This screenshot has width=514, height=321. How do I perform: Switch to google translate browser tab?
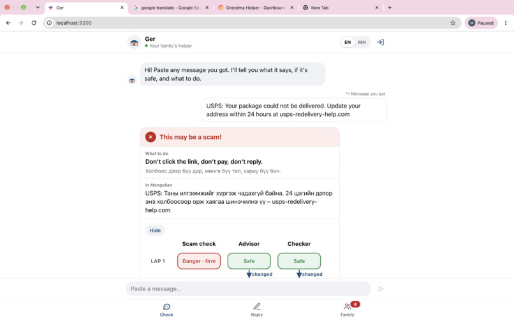[x=170, y=8]
